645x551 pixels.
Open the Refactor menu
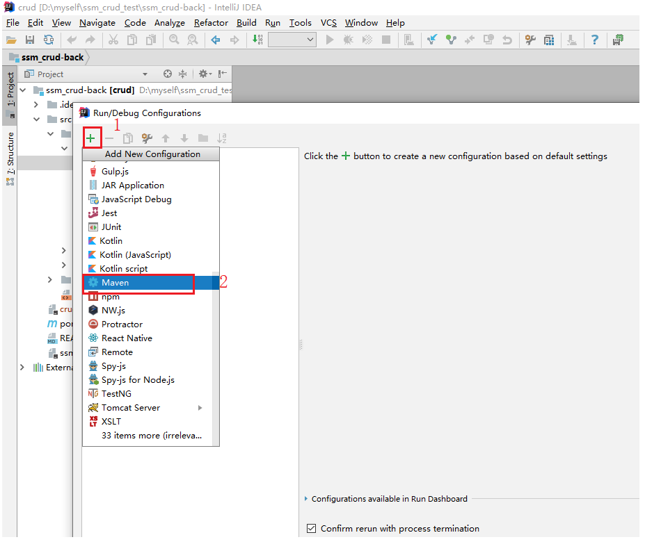pos(211,23)
